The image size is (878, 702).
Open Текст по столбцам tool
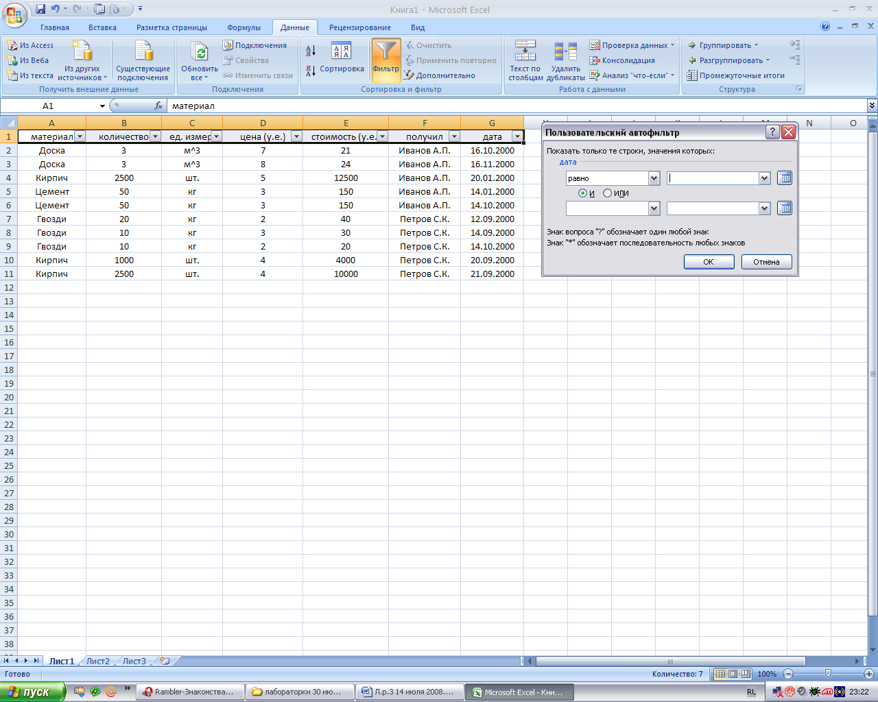[x=525, y=60]
